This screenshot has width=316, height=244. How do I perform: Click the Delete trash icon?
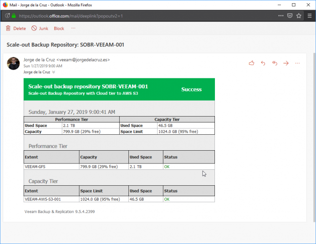[x=8, y=28]
